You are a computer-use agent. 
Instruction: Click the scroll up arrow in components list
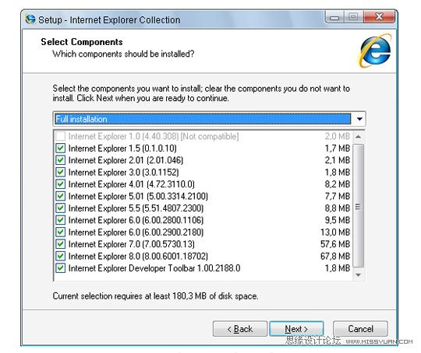point(358,137)
